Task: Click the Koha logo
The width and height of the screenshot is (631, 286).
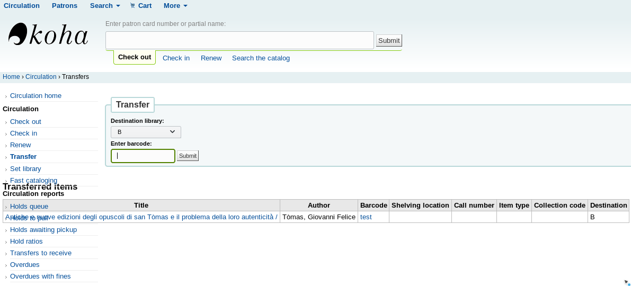Action: click(x=48, y=35)
